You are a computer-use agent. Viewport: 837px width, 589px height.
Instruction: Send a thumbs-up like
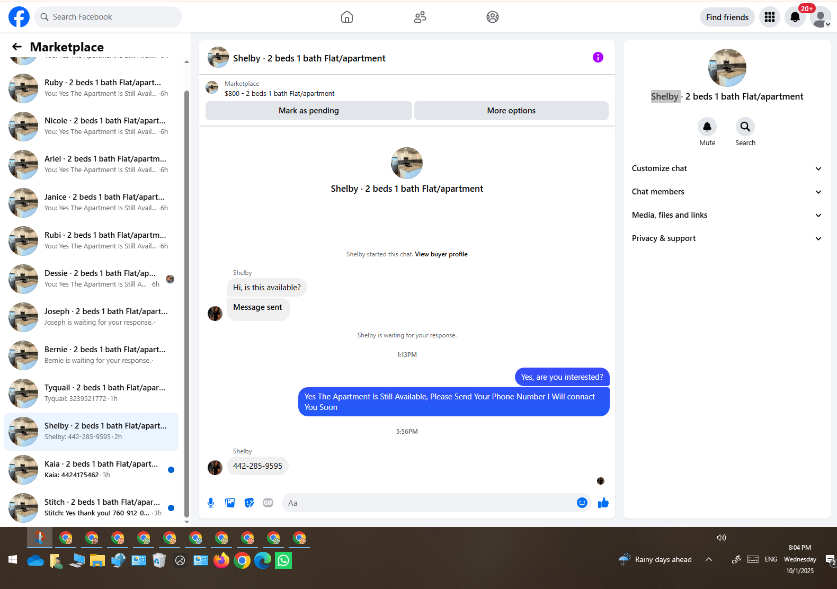point(603,503)
